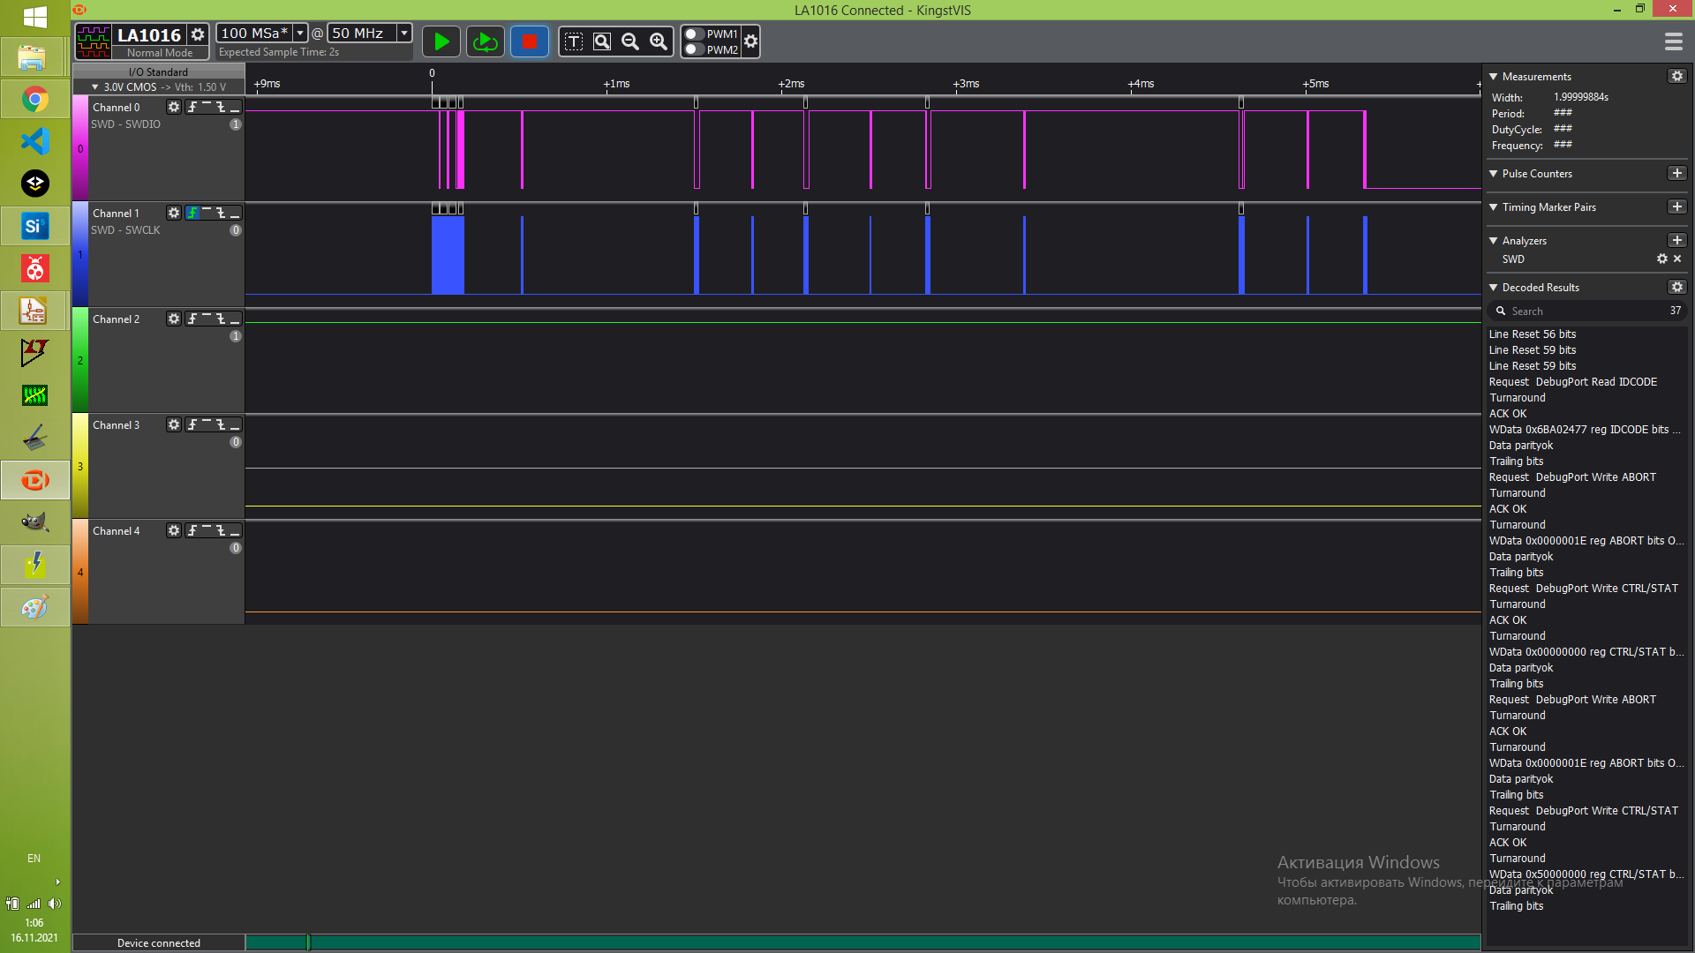
Task: Open SWD analyzer settings gear
Action: click(x=1662, y=259)
